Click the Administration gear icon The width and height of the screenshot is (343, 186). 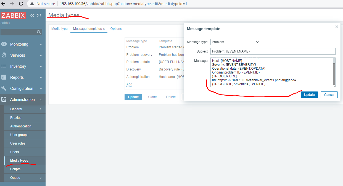click(x=4, y=99)
